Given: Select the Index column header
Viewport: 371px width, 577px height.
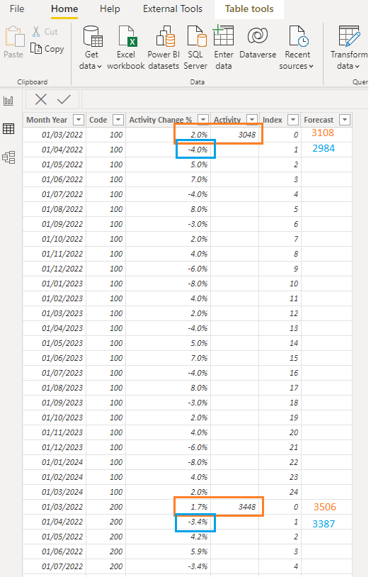Looking at the screenshot, I should tap(280, 120).
